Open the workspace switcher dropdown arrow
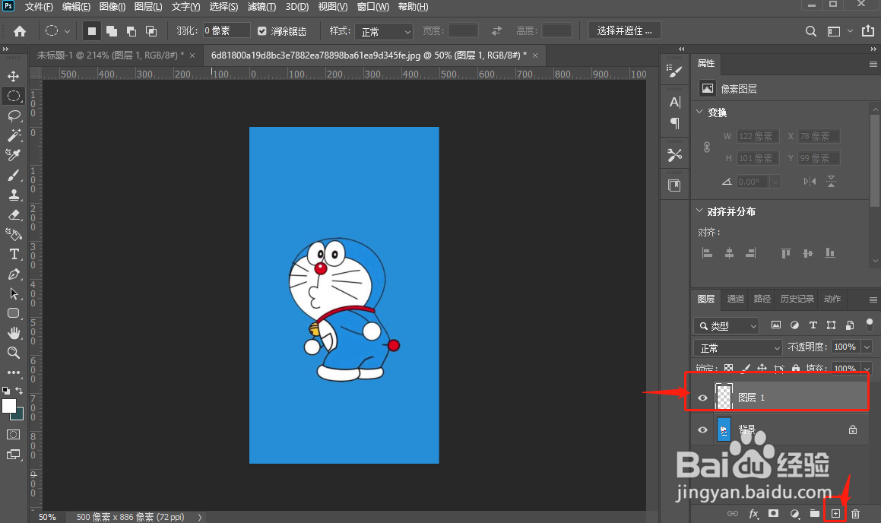This screenshot has width=881, height=523. point(850,31)
